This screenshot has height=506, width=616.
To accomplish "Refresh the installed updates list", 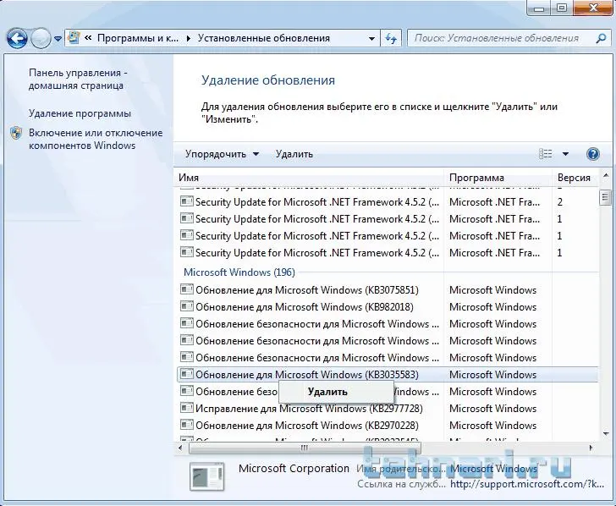I will pos(391,39).
